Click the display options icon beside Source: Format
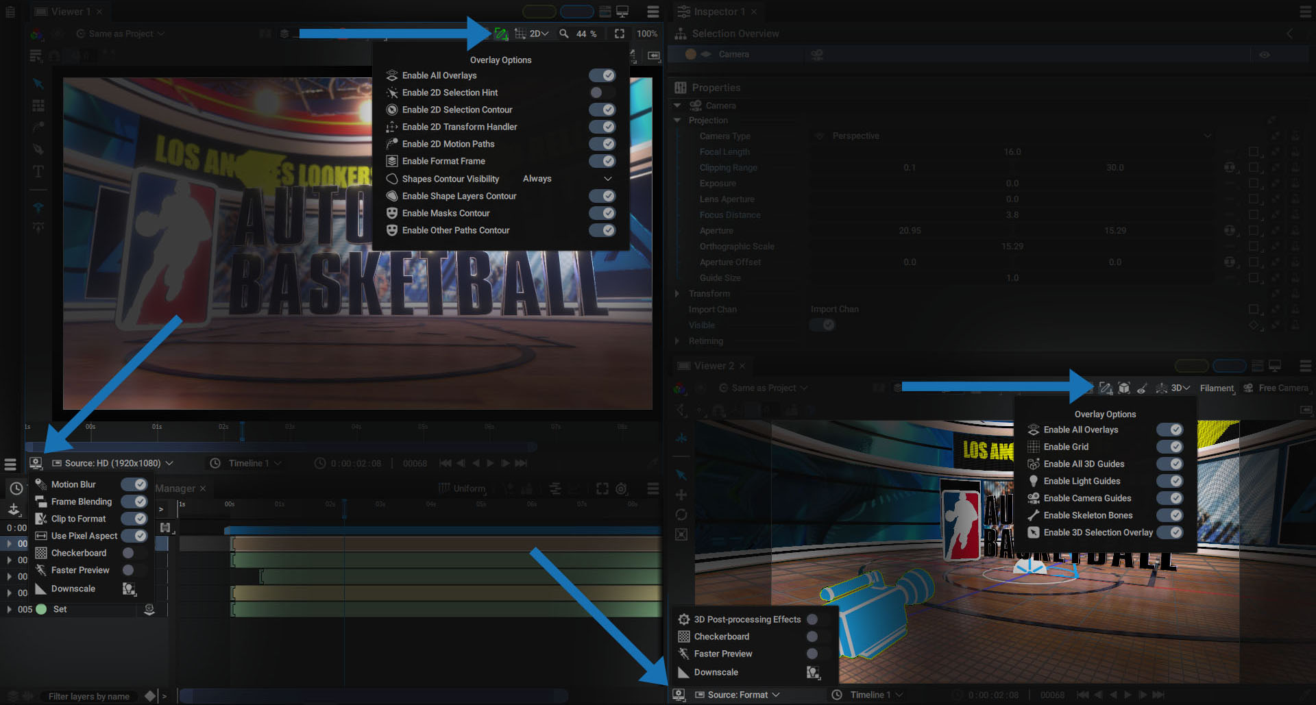This screenshot has height=705, width=1316. [679, 695]
